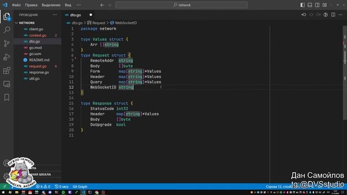The height and width of the screenshot is (195, 347).
Task: Click the VS Code logo menu icon
Action: (5, 5)
